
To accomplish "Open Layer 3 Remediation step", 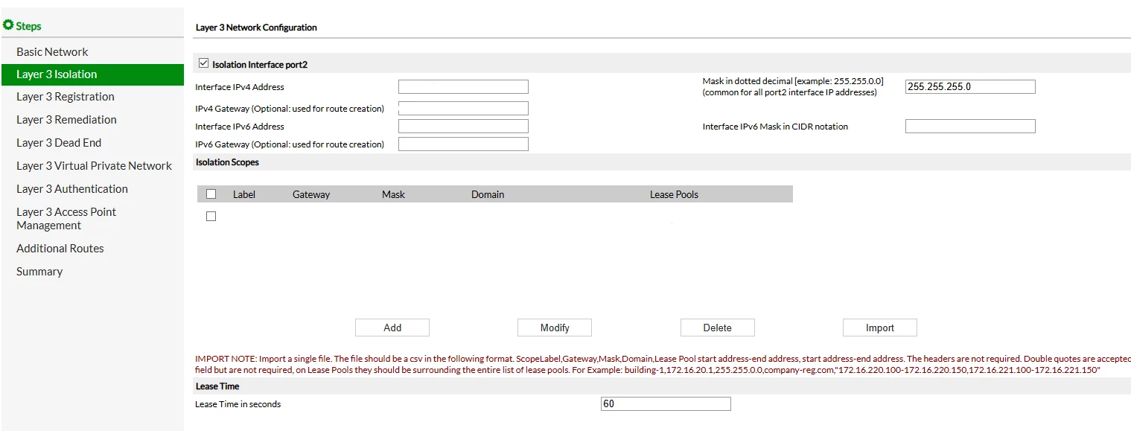I will pyautogui.click(x=66, y=120).
